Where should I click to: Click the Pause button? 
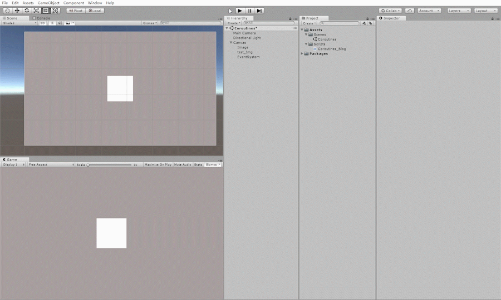coord(249,11)
